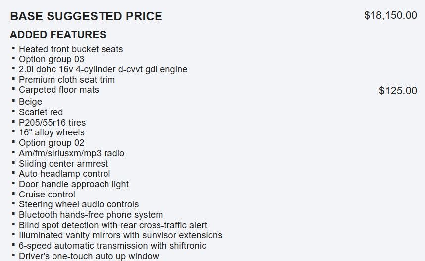
Task: Click the 16" alloy wheels item
Action: pyautogui.click(x=52, y=132)
